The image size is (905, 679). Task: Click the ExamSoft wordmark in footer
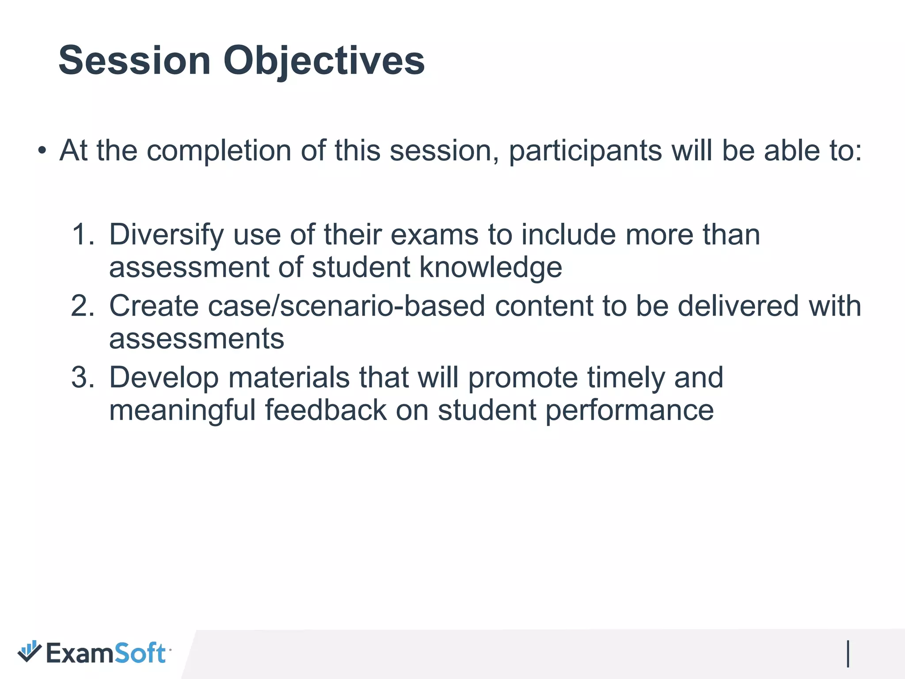tap(106, 653)
